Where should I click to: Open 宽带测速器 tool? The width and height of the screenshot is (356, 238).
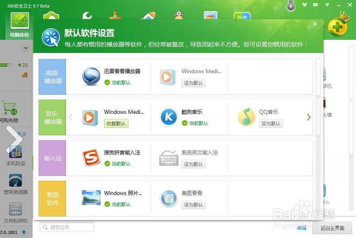pyautogui.click(x=15, y=184)
